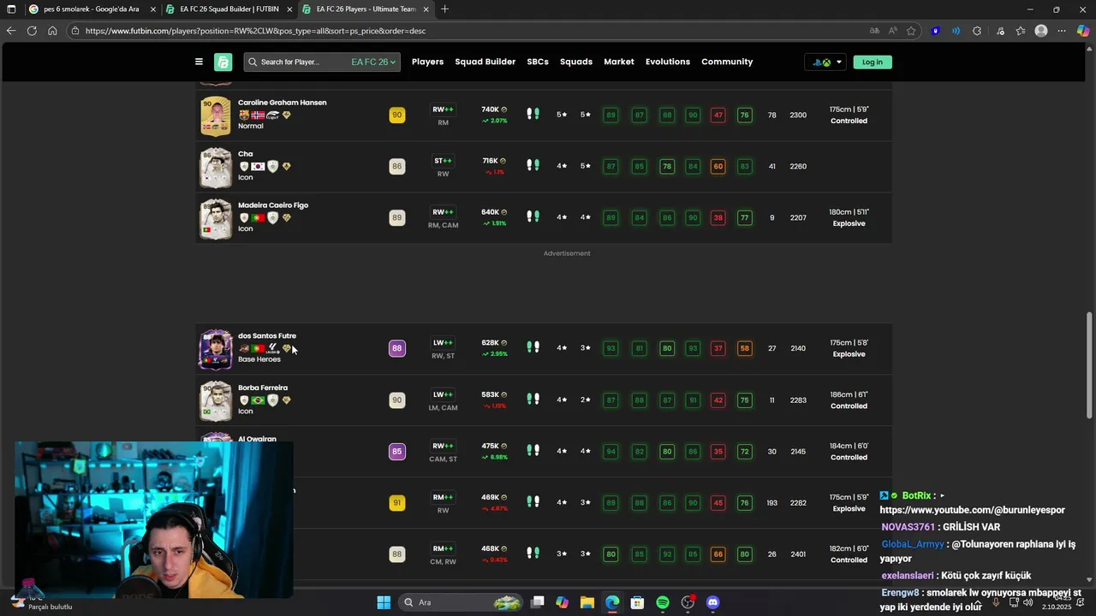Click the taskbar Ara search box
This screenshot has width=1096, height=616.
coord(460,602)
